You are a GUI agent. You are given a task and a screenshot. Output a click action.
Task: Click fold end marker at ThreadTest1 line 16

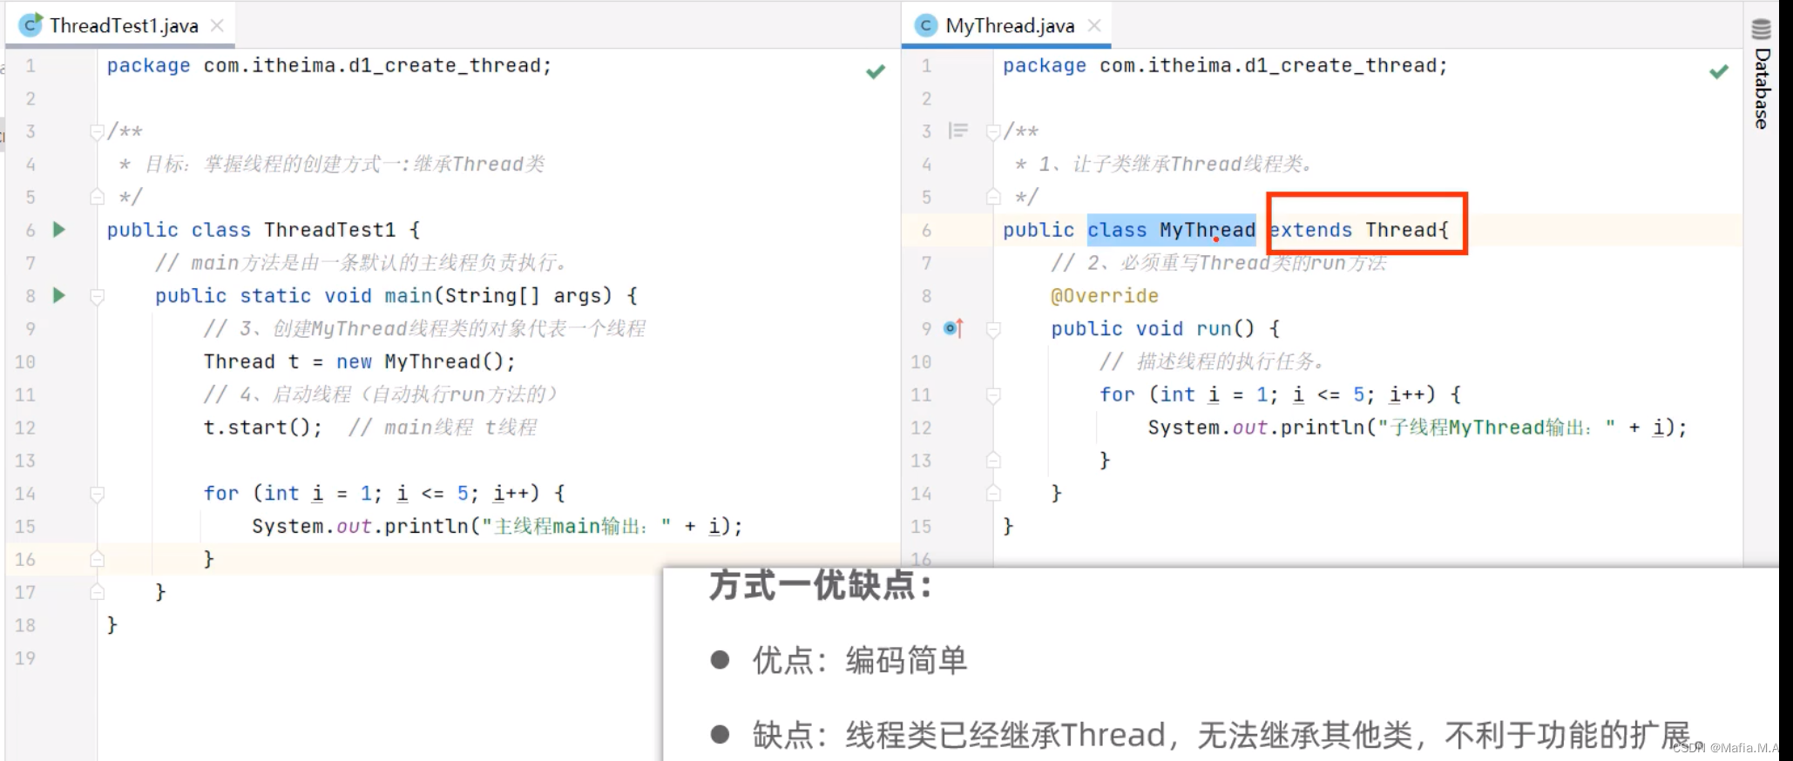tap(98, 559)
